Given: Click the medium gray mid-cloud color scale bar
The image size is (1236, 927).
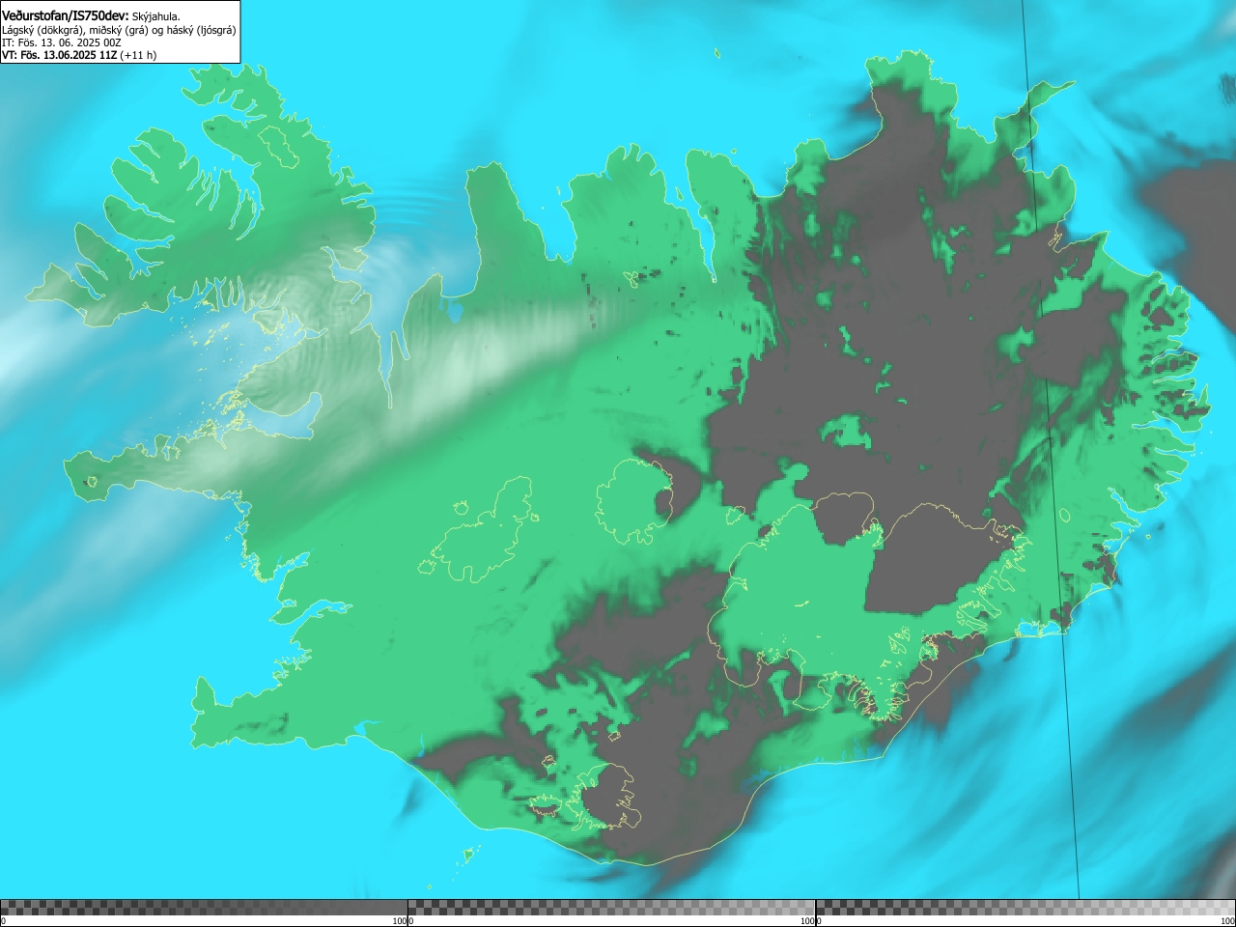Looking at the screenshot, I should pyautogui.click(x=611, y=908).
